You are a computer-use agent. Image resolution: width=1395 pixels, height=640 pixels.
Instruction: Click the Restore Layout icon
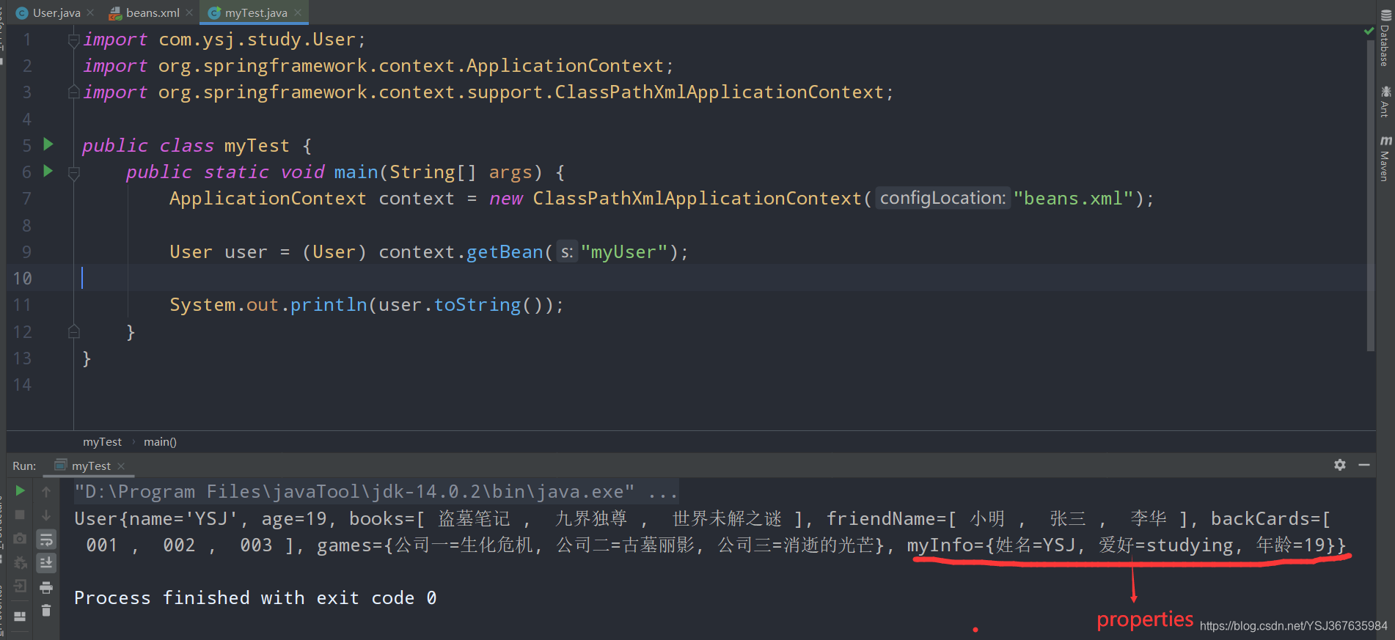point(21,616)
